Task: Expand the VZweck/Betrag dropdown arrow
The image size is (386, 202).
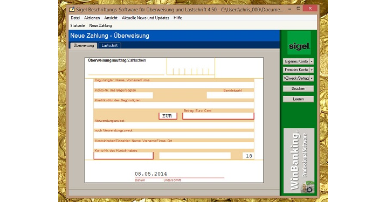Action: click(x=312, y=78)
